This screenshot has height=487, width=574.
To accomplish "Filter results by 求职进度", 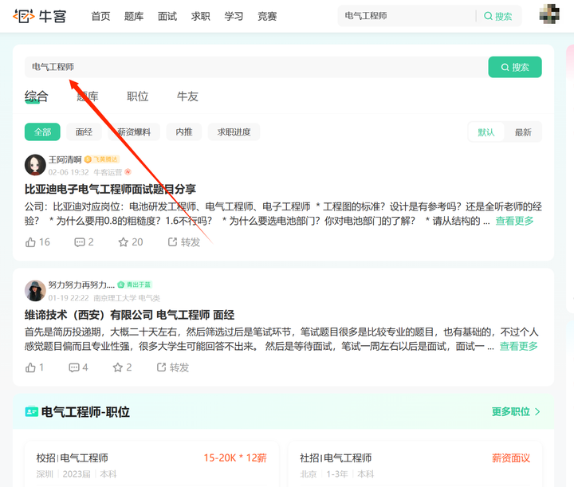I will click(x=234, y=132).
